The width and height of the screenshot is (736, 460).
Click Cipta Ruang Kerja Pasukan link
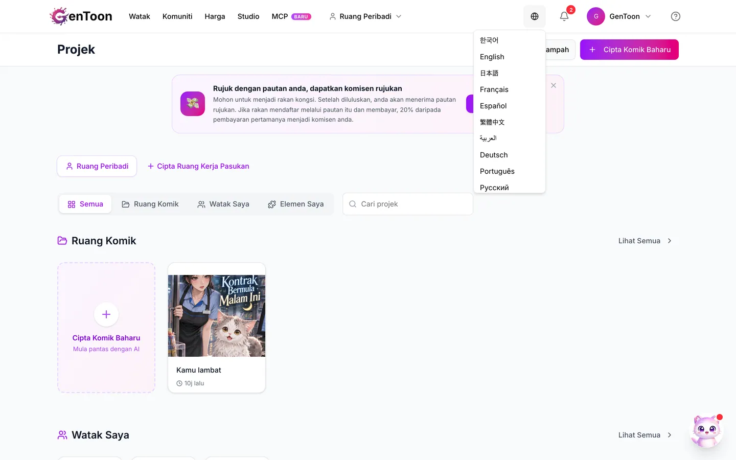point(198,166)
